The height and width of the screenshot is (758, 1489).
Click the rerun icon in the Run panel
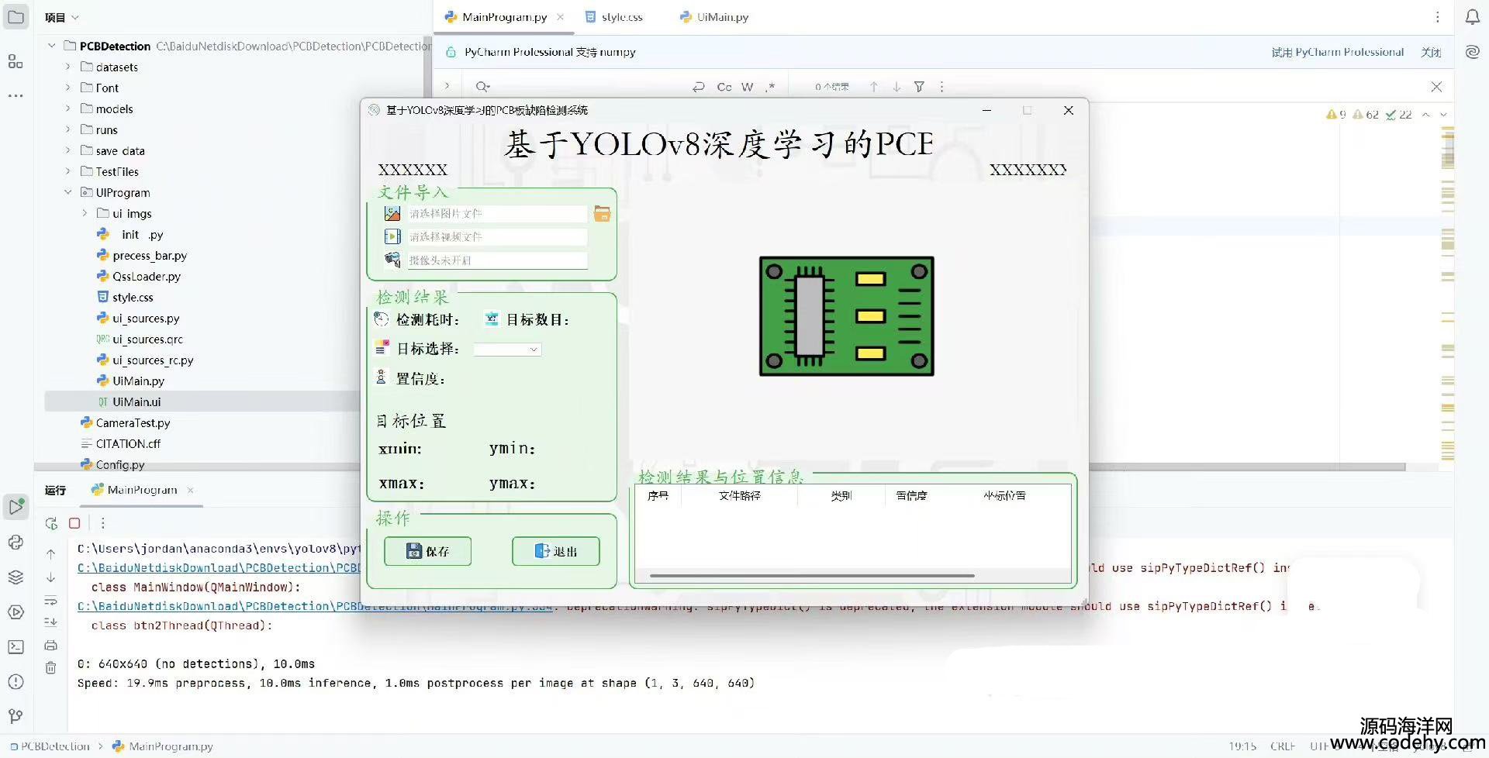click(x=51, y=523)
